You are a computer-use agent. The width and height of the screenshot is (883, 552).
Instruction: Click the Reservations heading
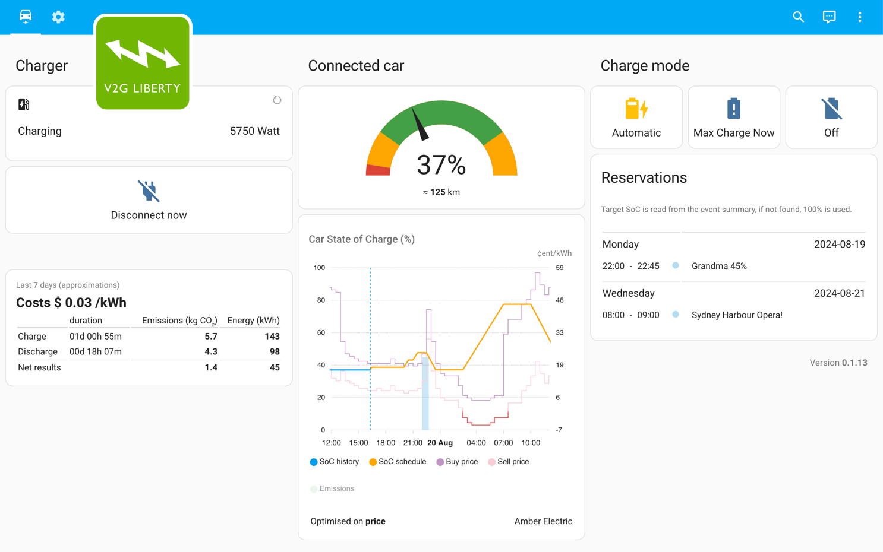tap(644, 177)
